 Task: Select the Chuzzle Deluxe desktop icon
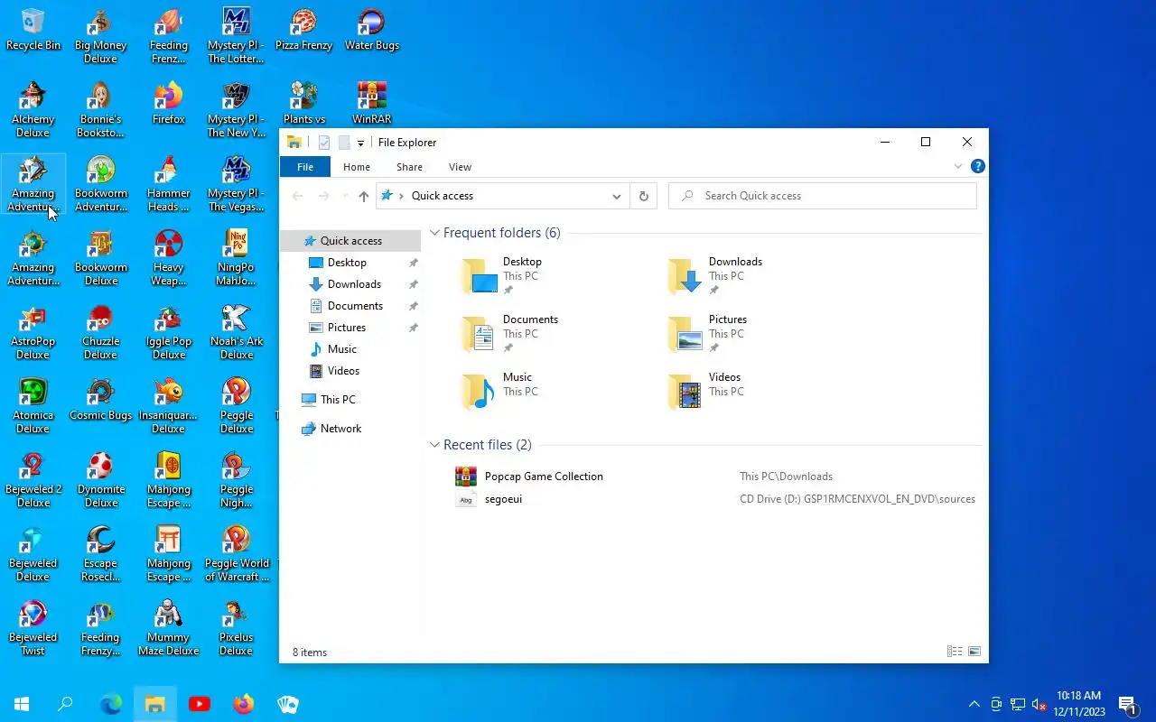click(x=100, y=332)
